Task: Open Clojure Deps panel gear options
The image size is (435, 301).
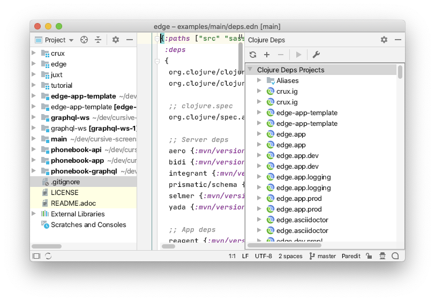Action: pyautogui.click(x=384, y=40)
